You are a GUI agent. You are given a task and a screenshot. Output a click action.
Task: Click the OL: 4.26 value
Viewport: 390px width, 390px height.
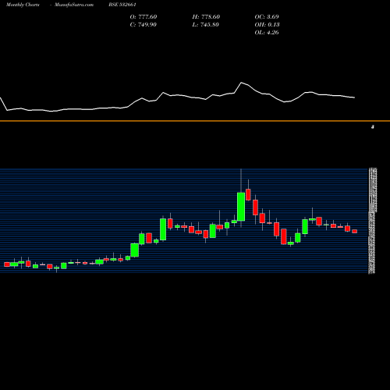267,33
